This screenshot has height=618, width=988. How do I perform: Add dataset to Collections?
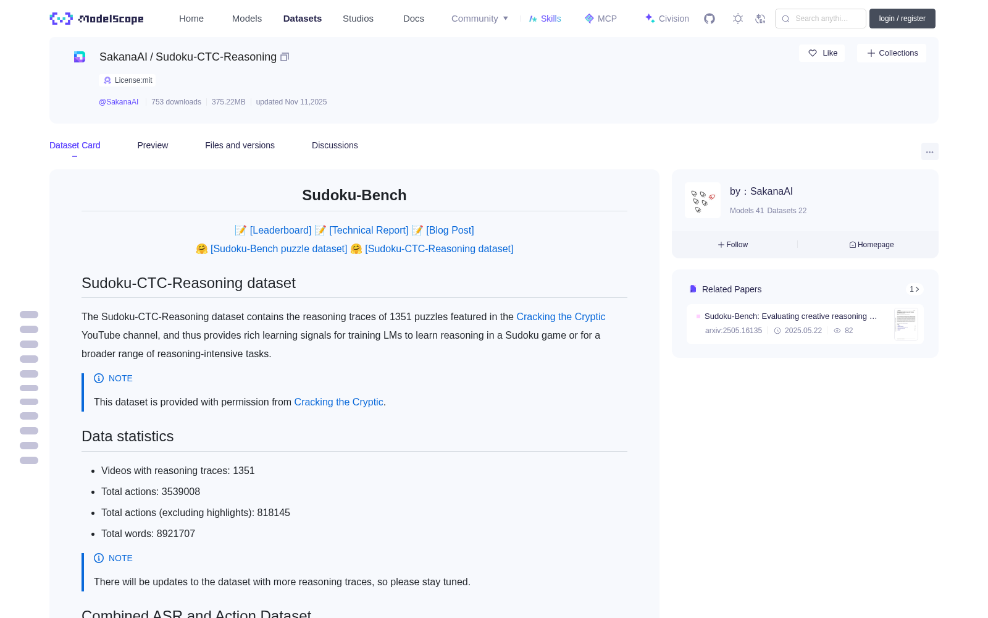[x=892, y=53]
